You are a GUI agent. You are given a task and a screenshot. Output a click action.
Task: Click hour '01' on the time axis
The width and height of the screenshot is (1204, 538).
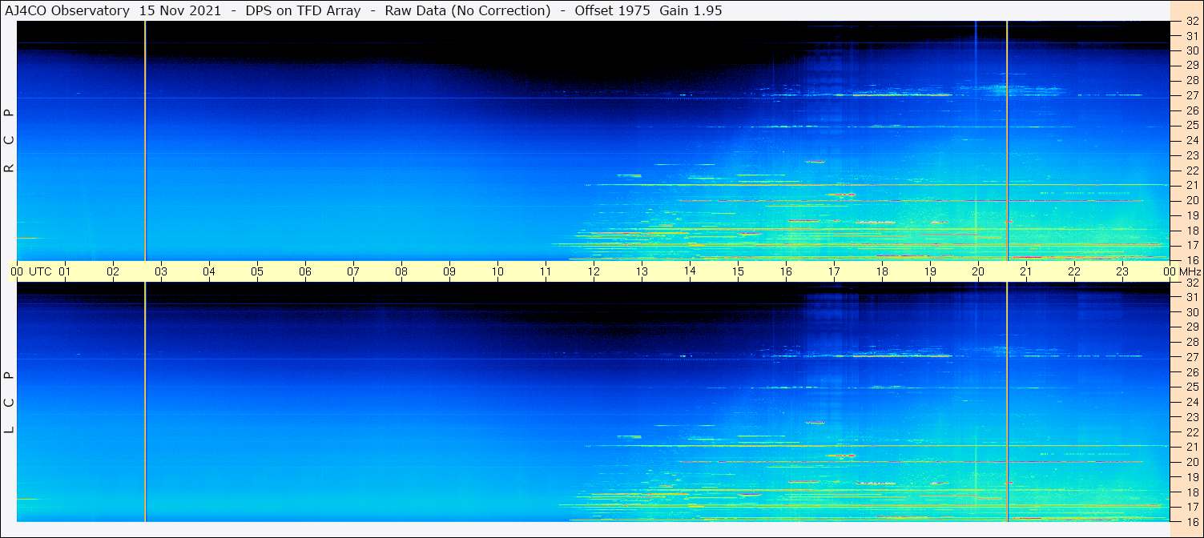pos(65,271)
